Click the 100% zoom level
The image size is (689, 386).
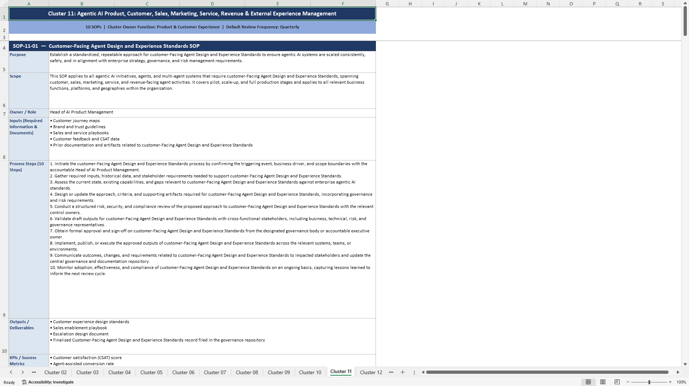[x=681, y=382]
